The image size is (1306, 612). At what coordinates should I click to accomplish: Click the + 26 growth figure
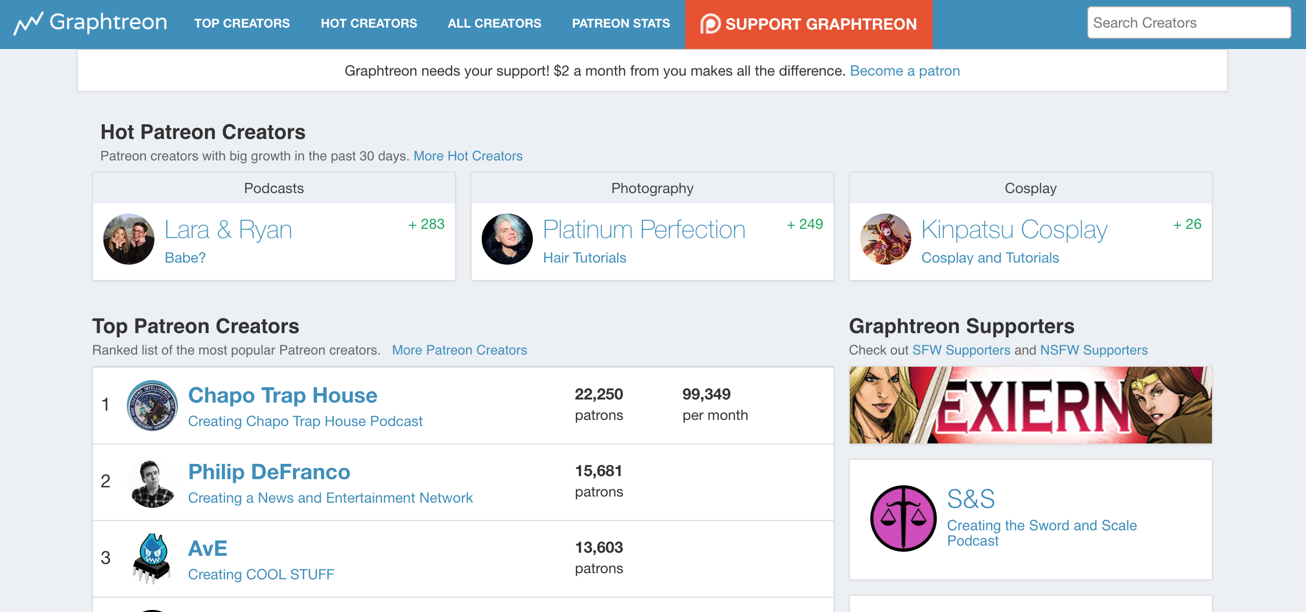1187,224
